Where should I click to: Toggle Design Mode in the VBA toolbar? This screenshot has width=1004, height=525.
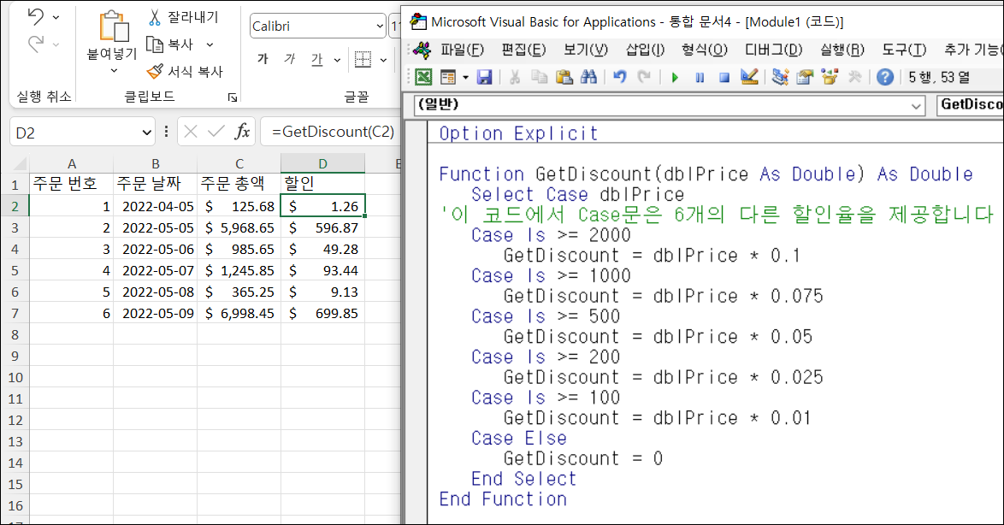tap(749, 78)
